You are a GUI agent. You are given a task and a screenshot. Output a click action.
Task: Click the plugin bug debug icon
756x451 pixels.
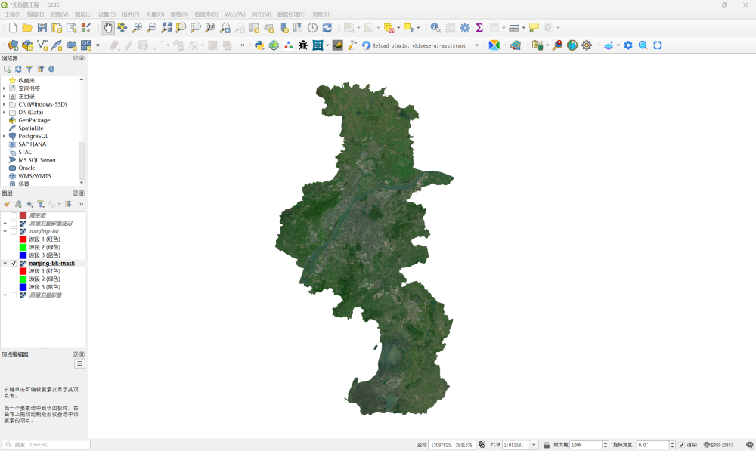click(303, 45)
